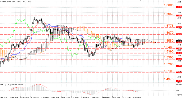Click the 10 Jun 04:00 time label
Viewport: 182px width, 99px height.
pos(14,97)
